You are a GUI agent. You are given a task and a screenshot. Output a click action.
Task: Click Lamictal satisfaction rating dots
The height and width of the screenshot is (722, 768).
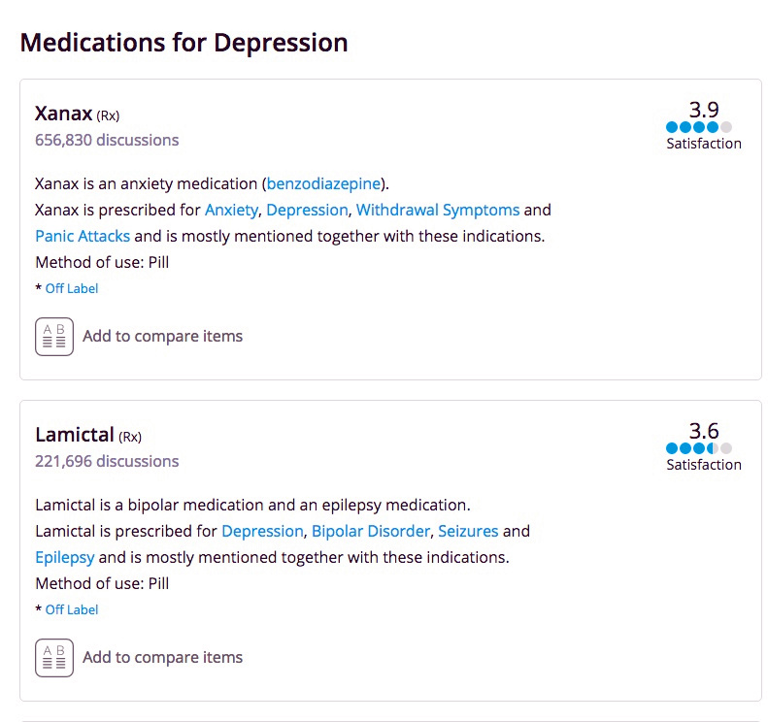(698, 448)
